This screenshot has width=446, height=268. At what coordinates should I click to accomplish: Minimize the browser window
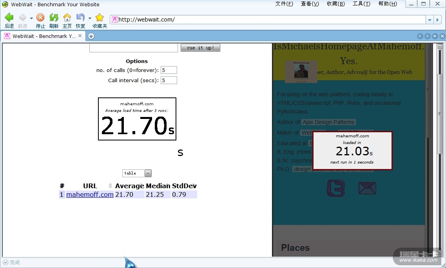click(411, 4)
